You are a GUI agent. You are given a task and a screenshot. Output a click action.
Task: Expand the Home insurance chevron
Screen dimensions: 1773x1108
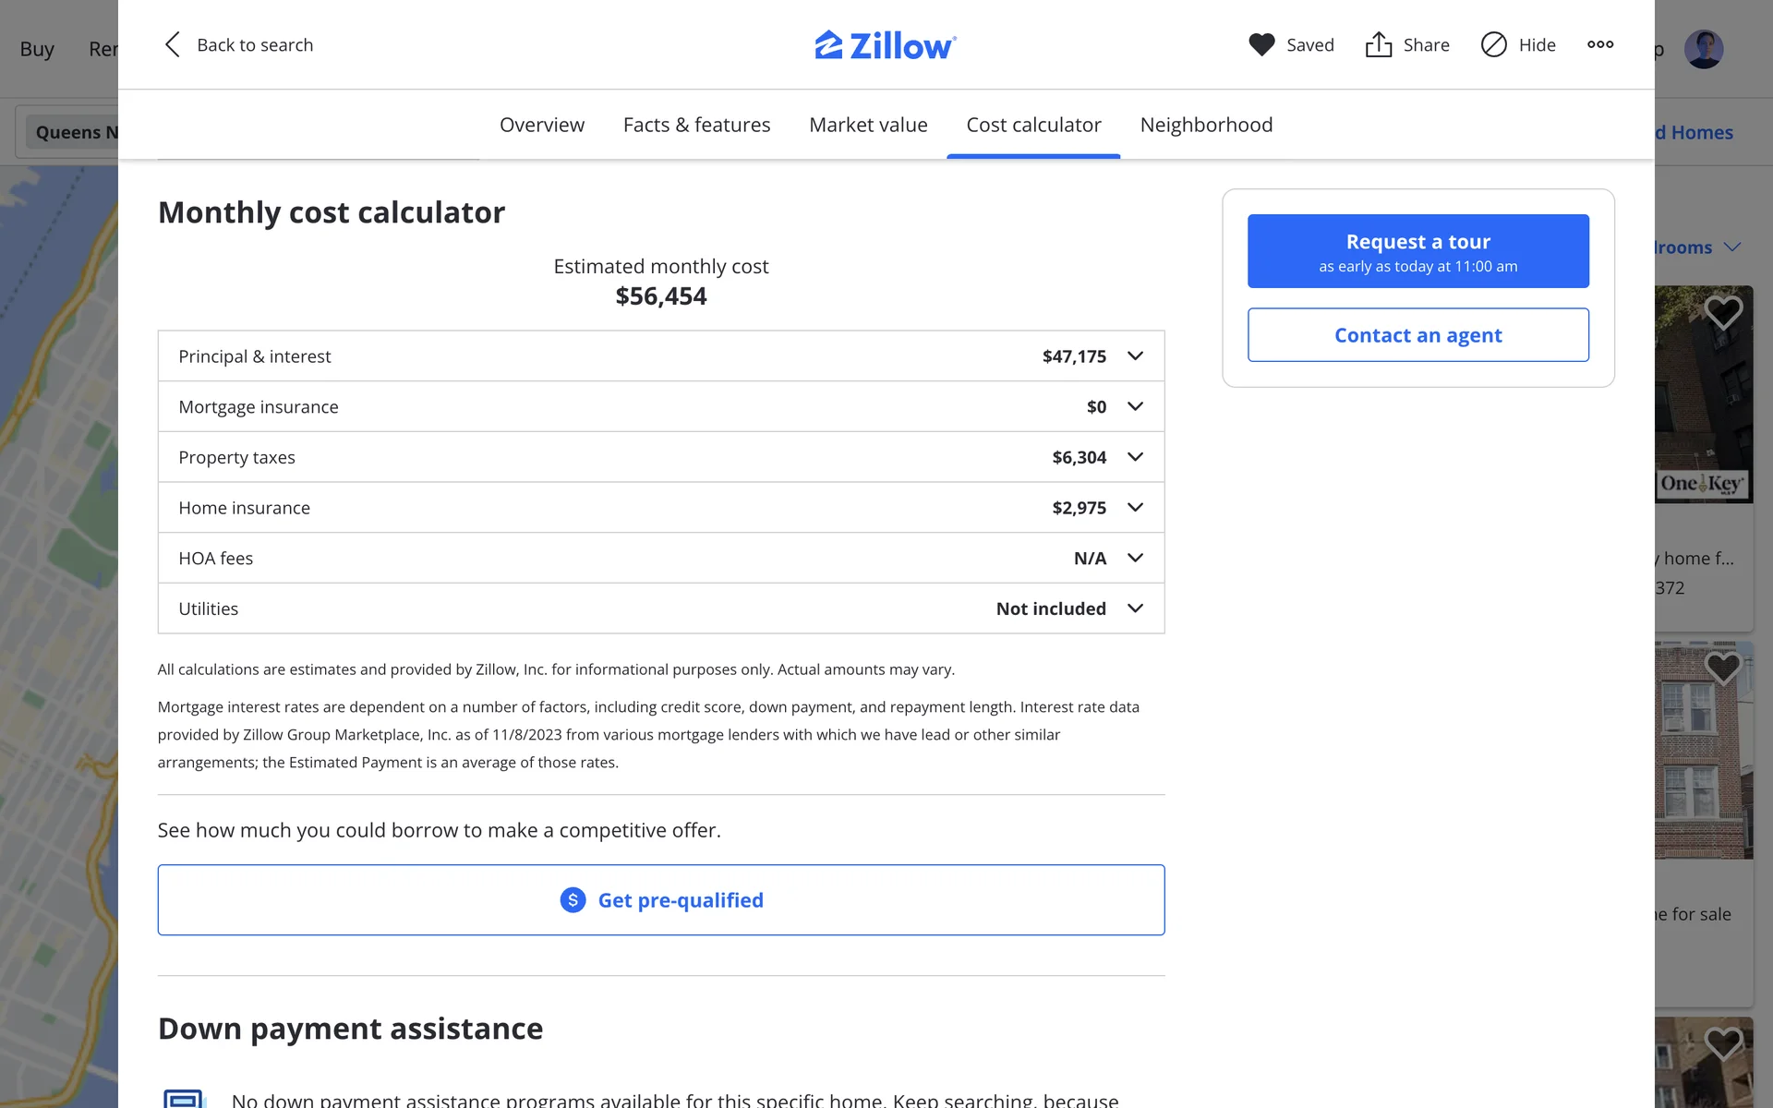1135,508
